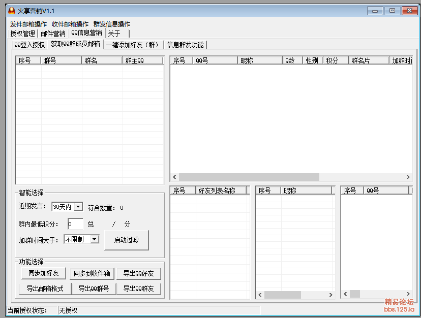Click the 导出QQ好友 button
The image size is (421, 318).
click(x=138, y=273)
